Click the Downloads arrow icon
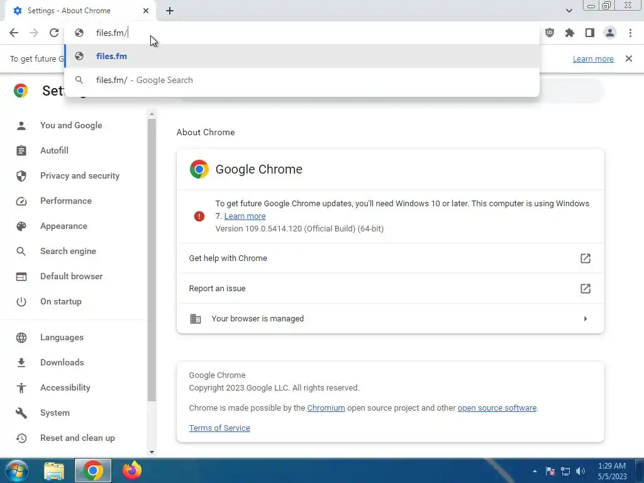This screenshot has height=483, width=644. (21, 362)
